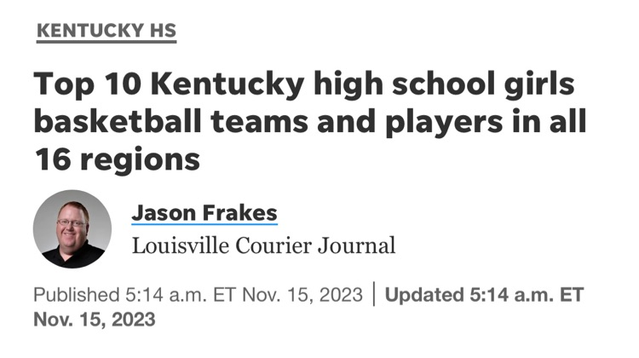Click the bold "Nov. 15, 2023" on last line
Screen dimensions: 639x358
click(x=95, y=320)
